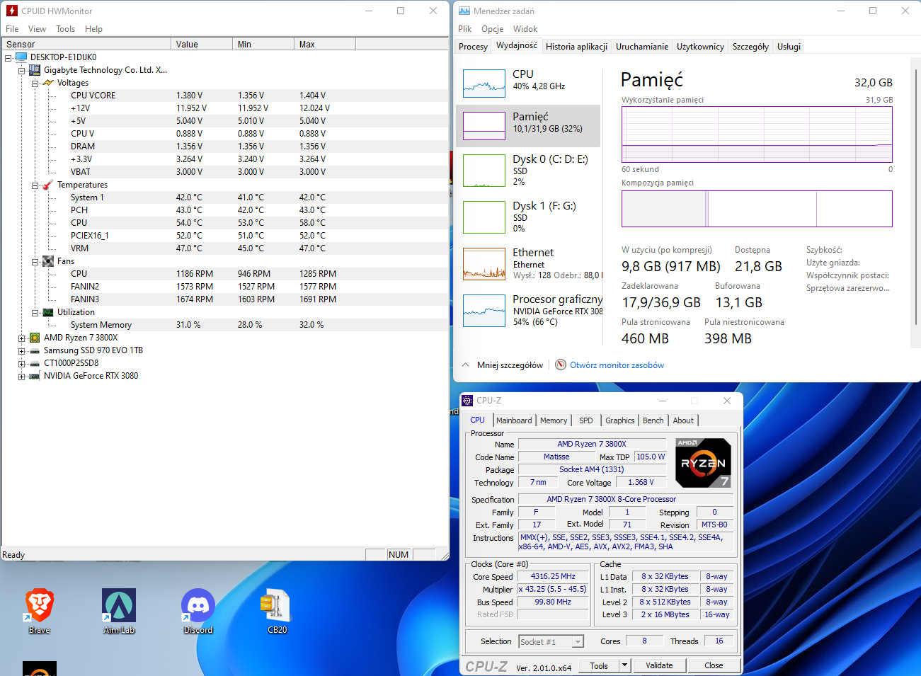Switch to the Szczegóły tab

[x=750, y=47]
